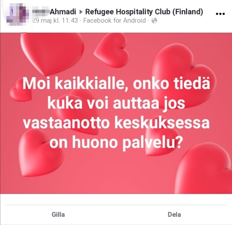Click the '29 maj kl. 11:43' timestamp
Screen dimensions: 232x225
click(x=55, y=20)
